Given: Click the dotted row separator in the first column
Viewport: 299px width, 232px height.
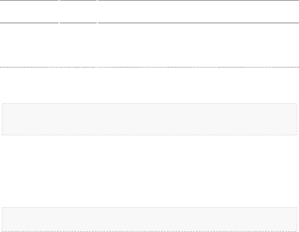Looking at the screenshot, I should 29,67.
